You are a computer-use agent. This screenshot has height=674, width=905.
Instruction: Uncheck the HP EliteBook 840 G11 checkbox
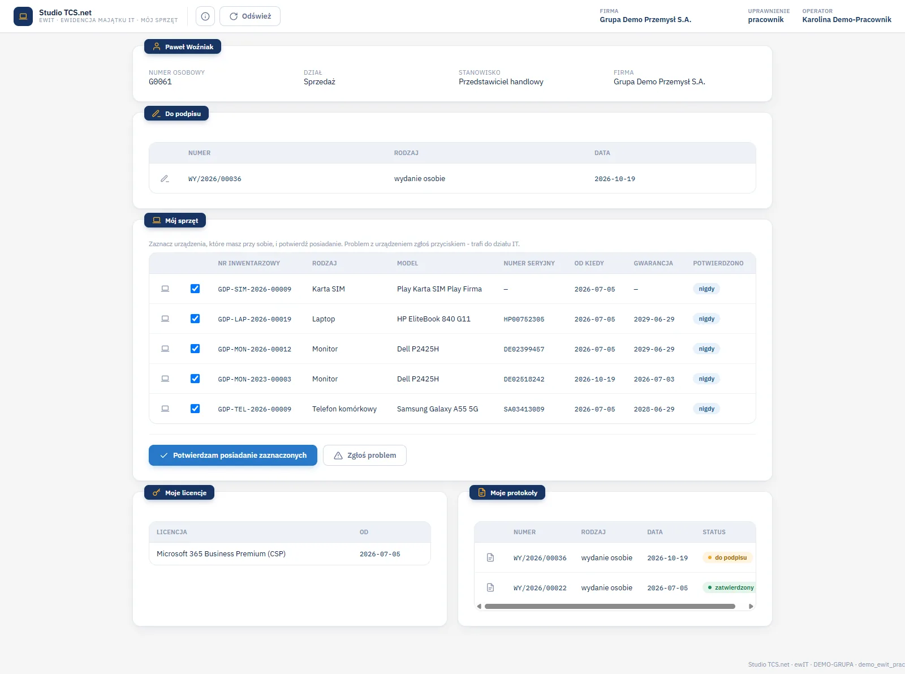(195, 319)
